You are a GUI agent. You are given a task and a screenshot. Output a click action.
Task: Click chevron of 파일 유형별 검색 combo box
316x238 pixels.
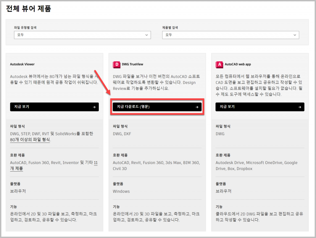coord(147,35)
